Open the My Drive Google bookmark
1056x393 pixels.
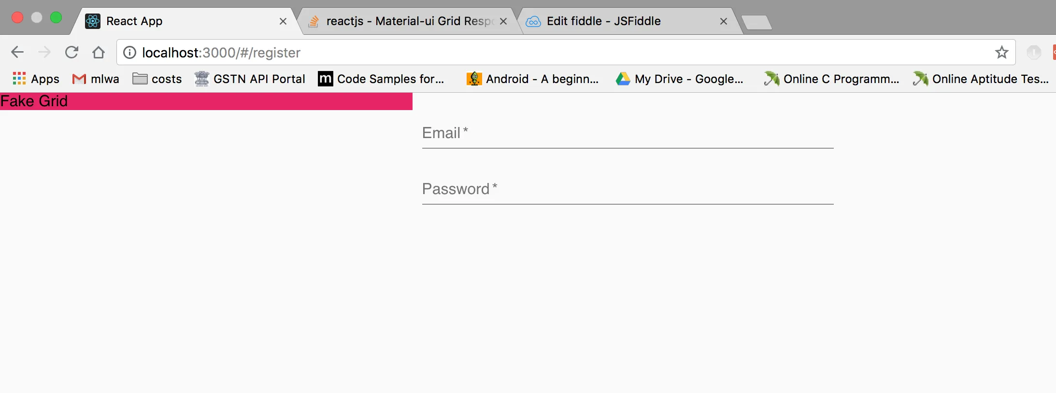tap(679, 79)
